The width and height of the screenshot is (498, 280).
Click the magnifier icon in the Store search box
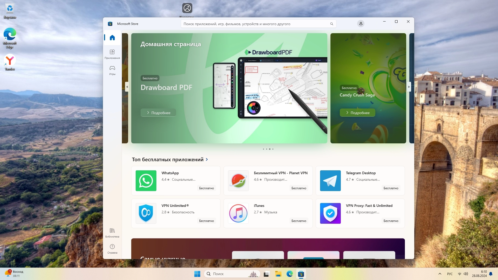coord(331,24)
